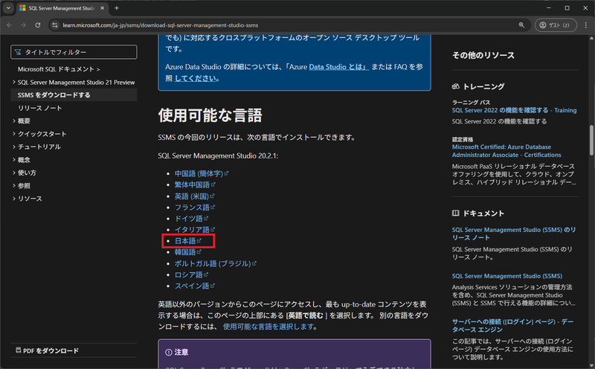Screen dimensions: 595x369
Task: Click the browser back arrow
Action: (10, 25)
